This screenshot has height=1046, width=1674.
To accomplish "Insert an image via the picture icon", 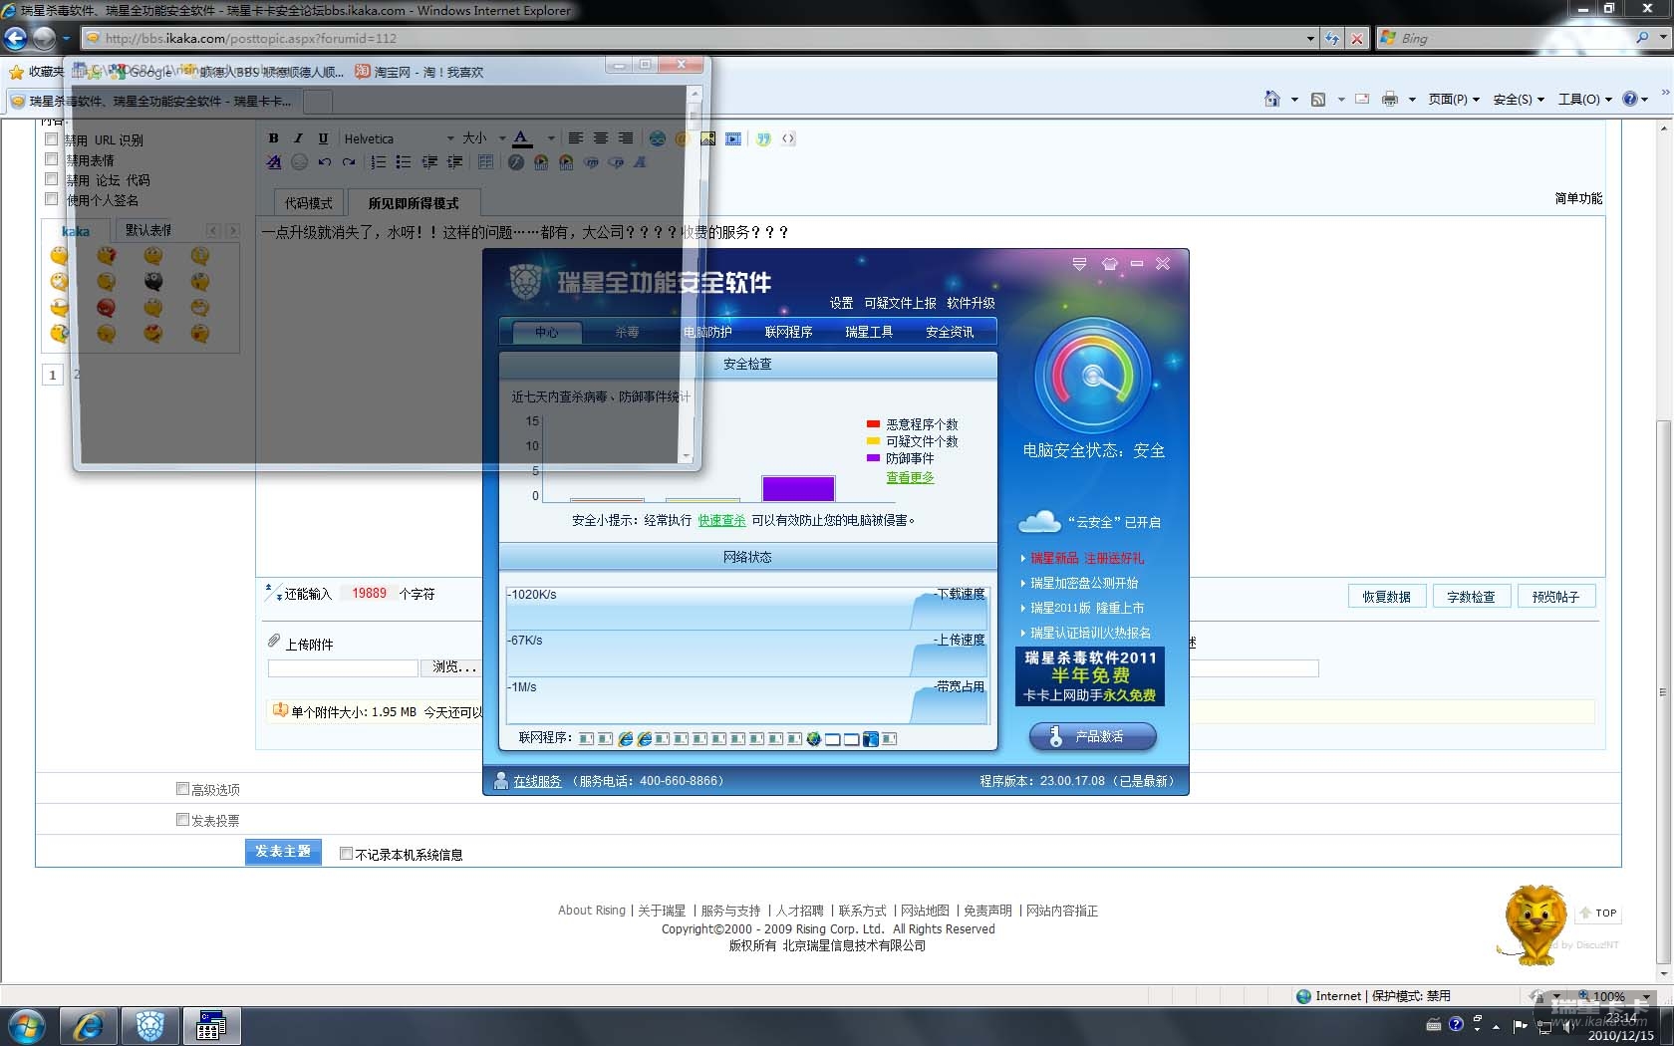I will click(707, 138).
